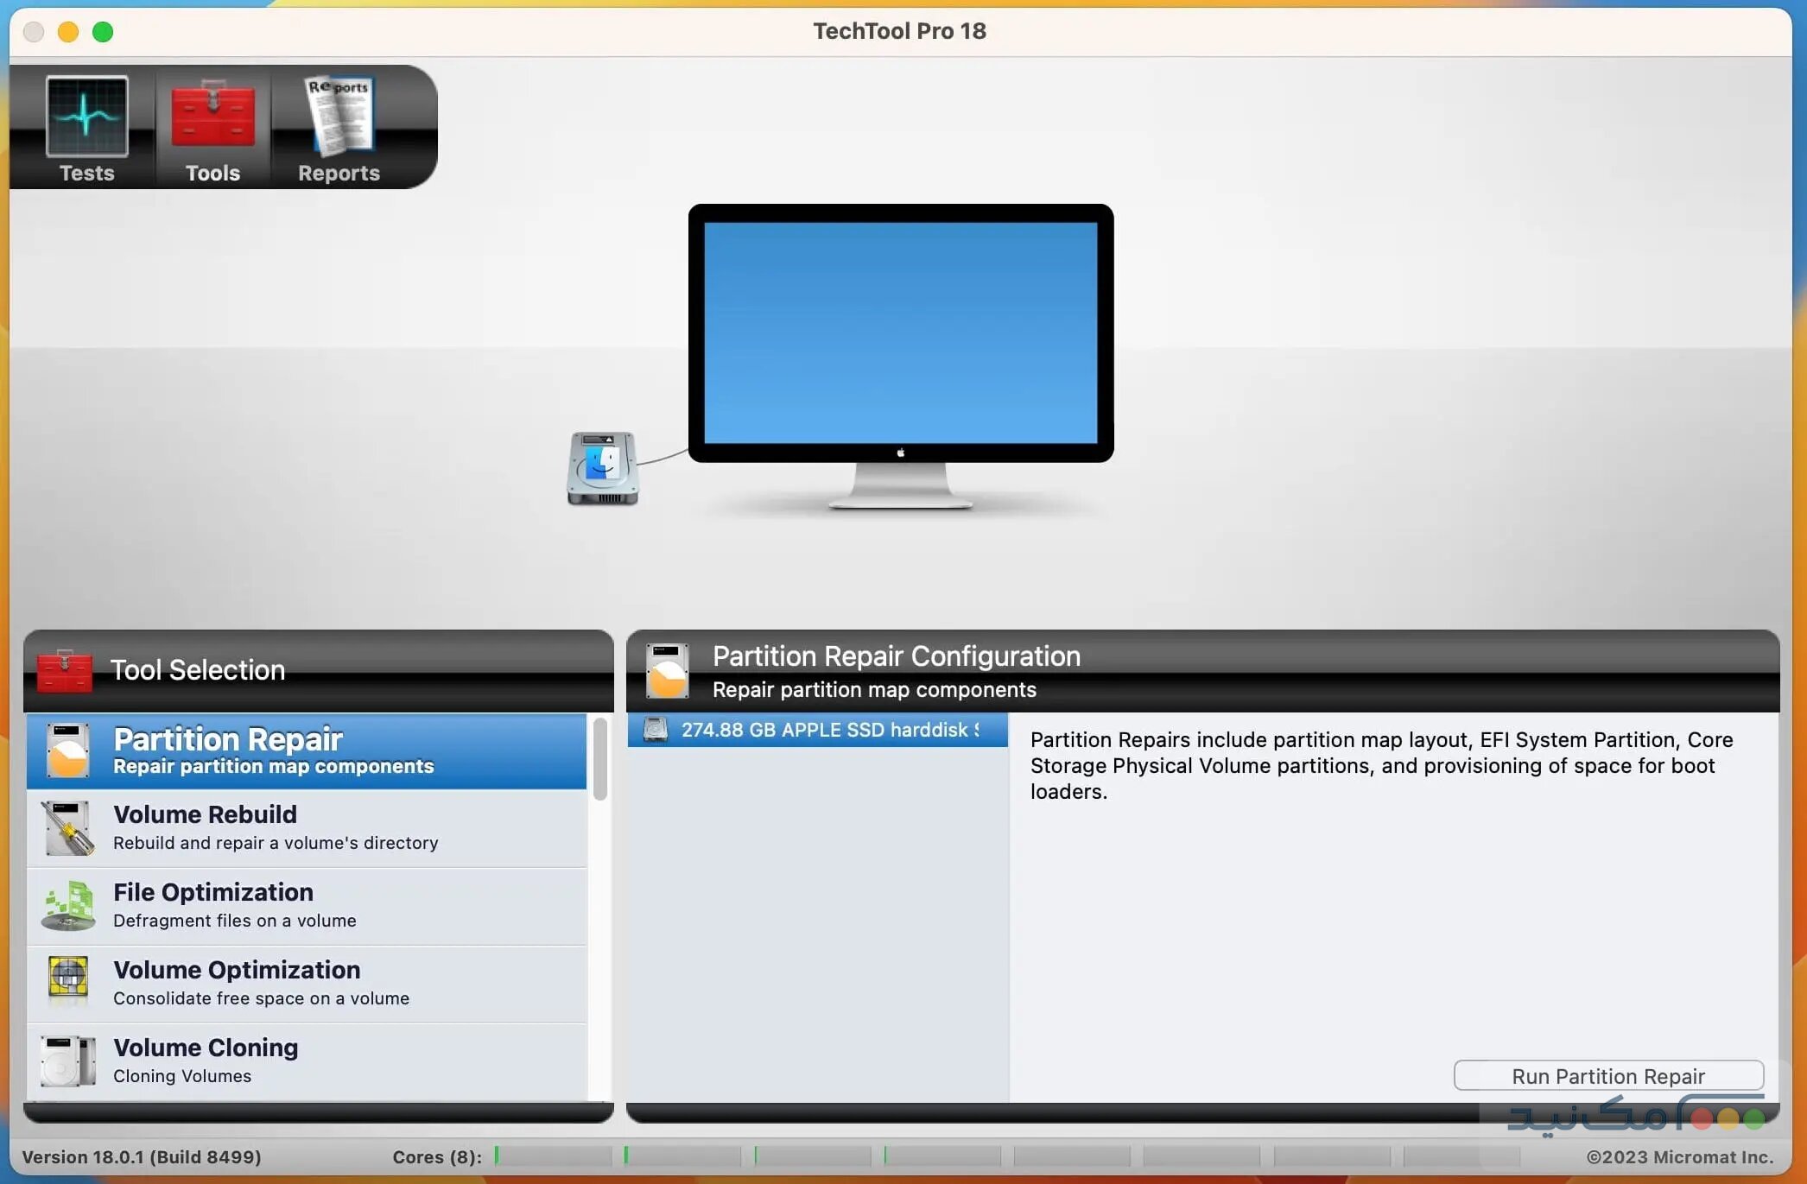Select the Volume Rebuild screwdriver icon

pyautogui.click(x=67, y=826)
